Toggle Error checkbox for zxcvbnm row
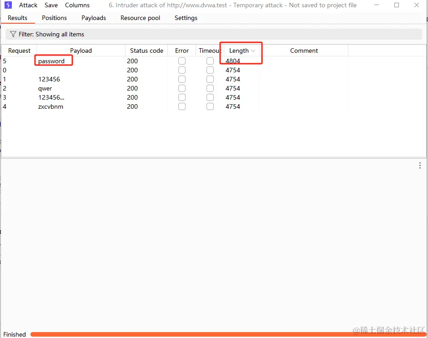This screenshot has width=428, height=338. (x=182, y=106)
